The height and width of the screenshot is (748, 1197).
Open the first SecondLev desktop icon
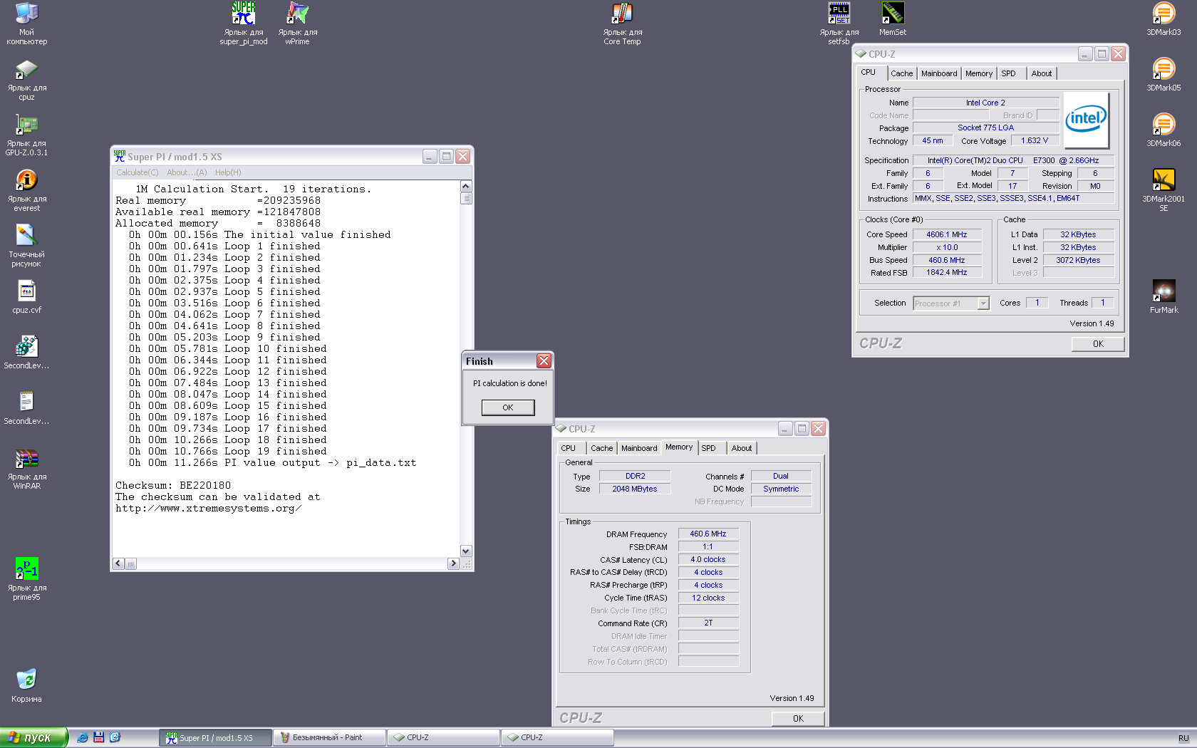tap(26, 353)
